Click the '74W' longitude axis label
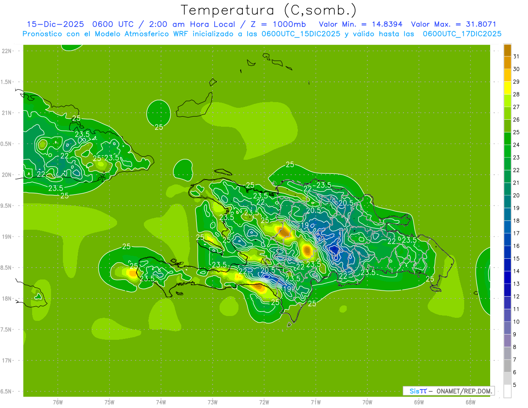Viewport: 528px width, 408px height. click(161, 402)
